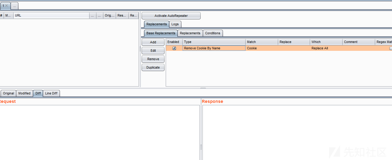Open the inner Replacements tab beside Base Replacements
The width and height of the screenshot is (392, 160).
click(190, 33)
